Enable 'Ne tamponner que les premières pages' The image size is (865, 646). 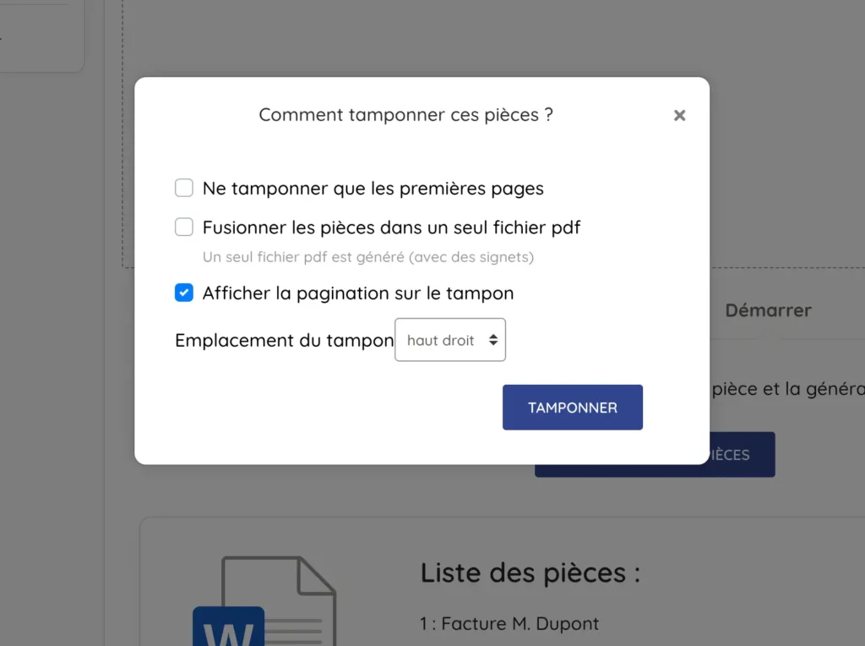click(183, 188)
